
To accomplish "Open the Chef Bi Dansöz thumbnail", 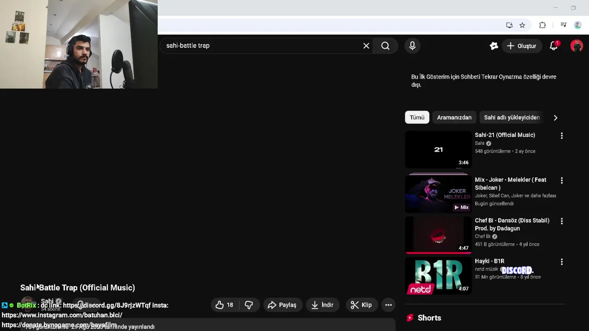I will (438, 235).
